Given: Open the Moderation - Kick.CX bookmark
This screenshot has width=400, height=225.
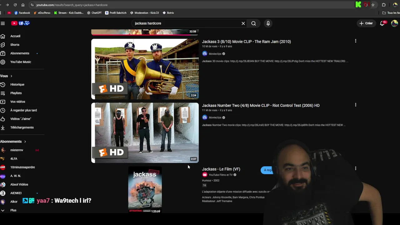Looking at the screenshot, I should click(x=144, y=13).
